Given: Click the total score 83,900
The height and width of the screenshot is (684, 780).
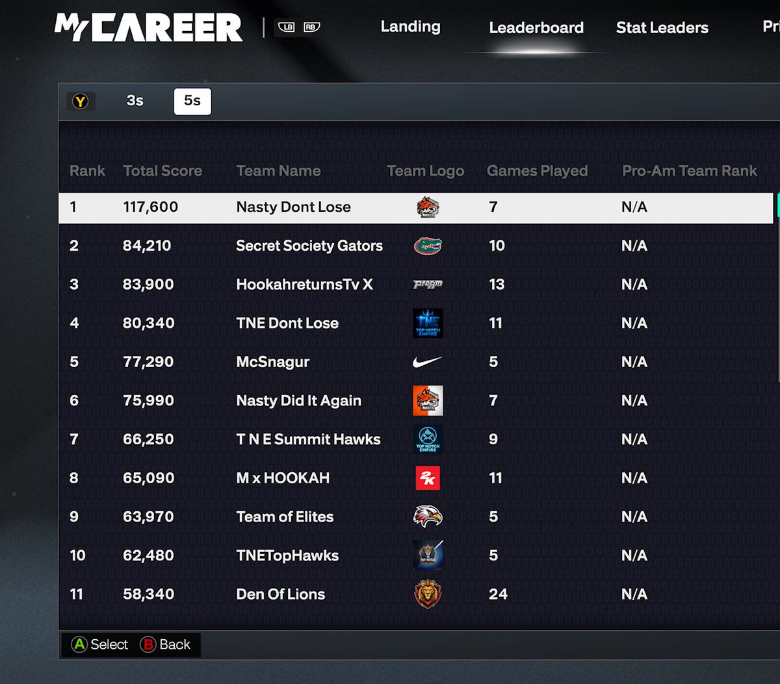Looking at the screenshot, I should point(148,285).
